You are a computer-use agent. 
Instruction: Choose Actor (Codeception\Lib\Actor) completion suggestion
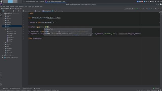(x=68, y=33)
